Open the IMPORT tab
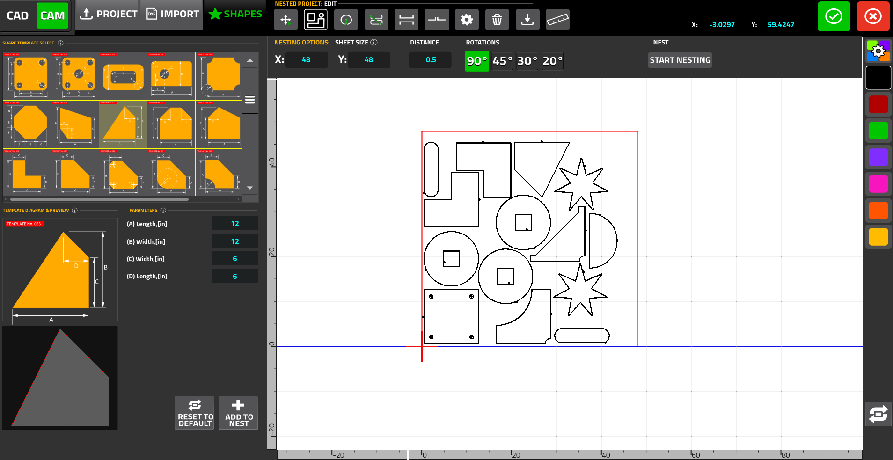Viewport: 893px width, 460px height. click(172, 14)
